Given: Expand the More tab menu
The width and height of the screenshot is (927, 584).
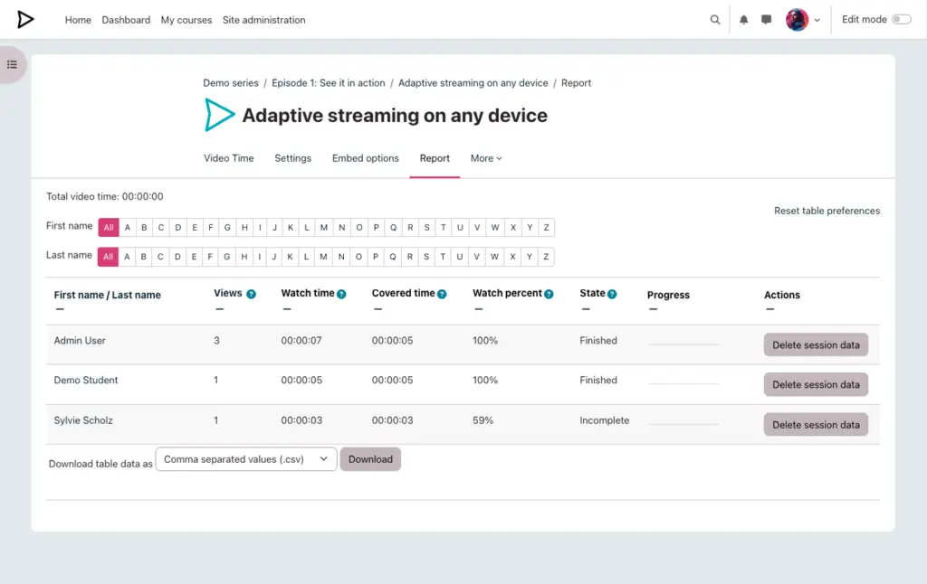Looking at the screenshot, I should click(x=486, y=158).
